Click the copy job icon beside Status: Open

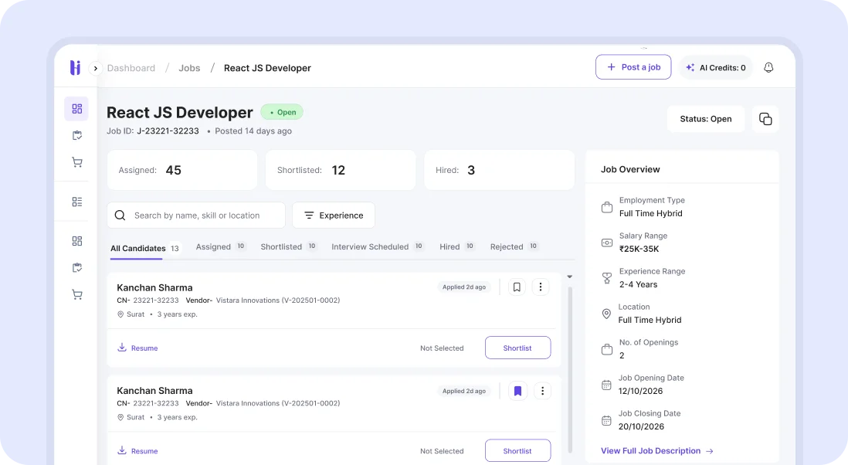tap(765, 119)
